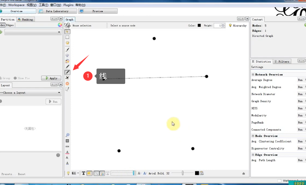
Task: Toggle edge source-node color button
Action: (x=96, y=173)
